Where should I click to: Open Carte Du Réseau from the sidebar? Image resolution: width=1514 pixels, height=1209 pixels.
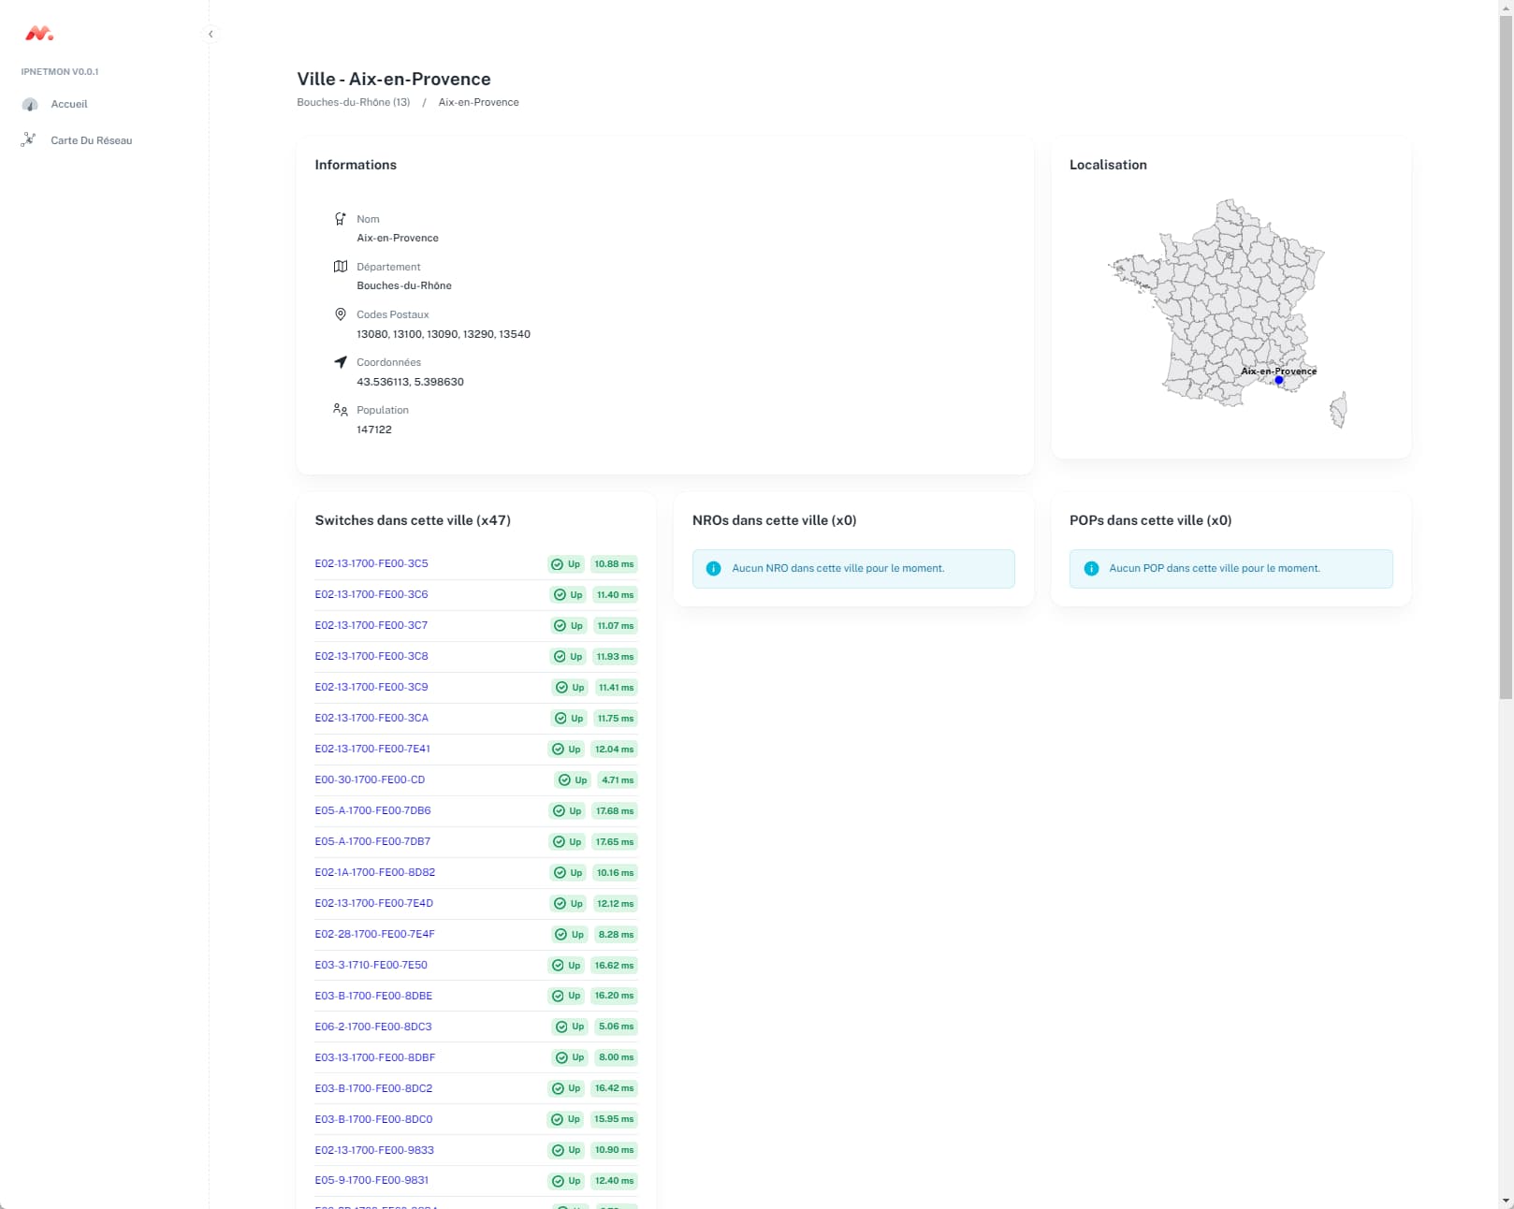point(91,140)
